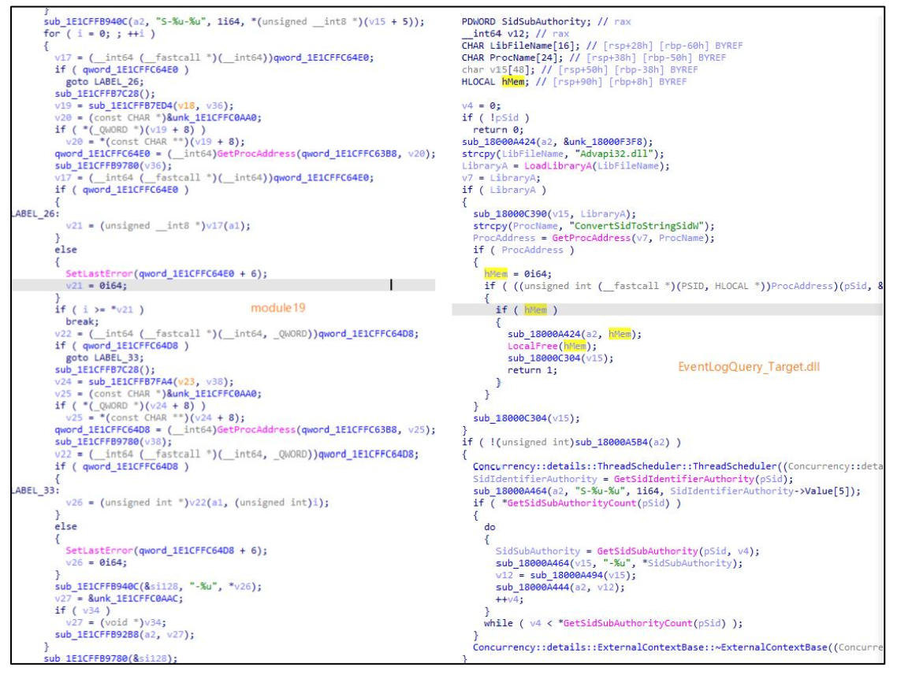Click the 'goto LABEL_26;' statement

pyautogui.click(x=105, y=82)
